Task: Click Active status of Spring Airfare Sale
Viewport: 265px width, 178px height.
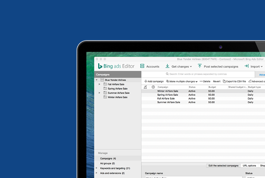Action: [192, 95]
